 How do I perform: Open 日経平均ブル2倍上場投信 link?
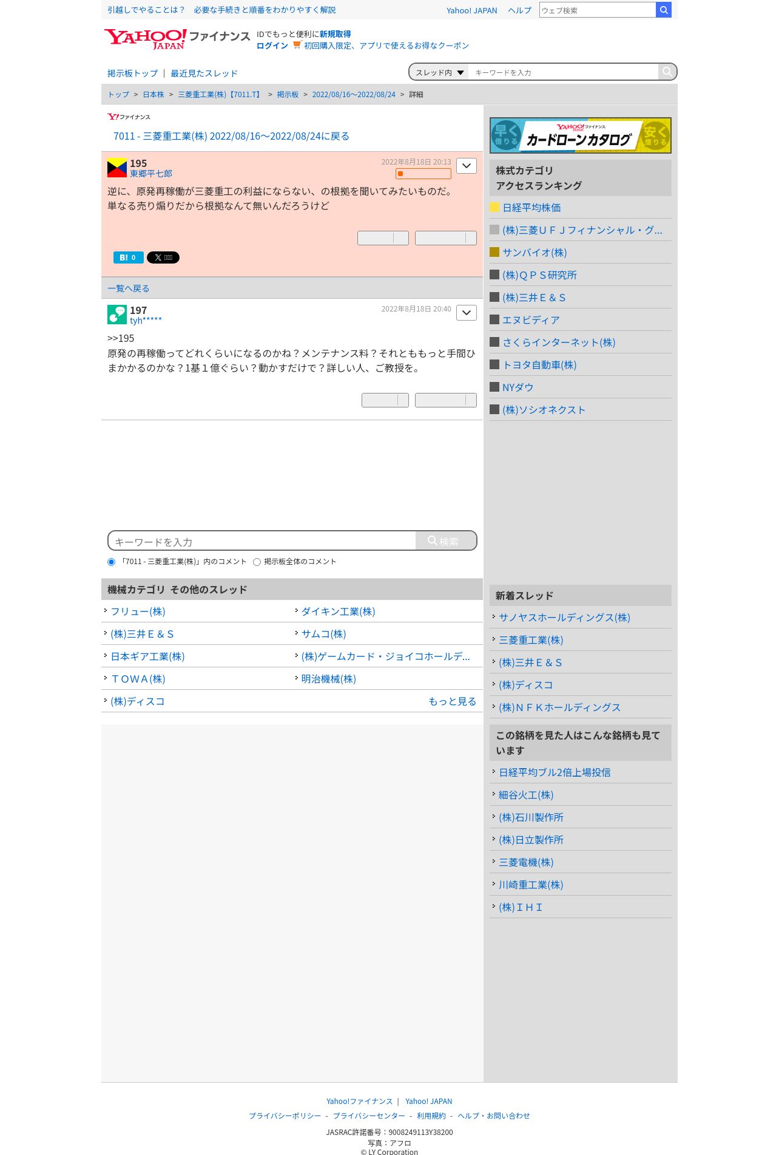555,772
